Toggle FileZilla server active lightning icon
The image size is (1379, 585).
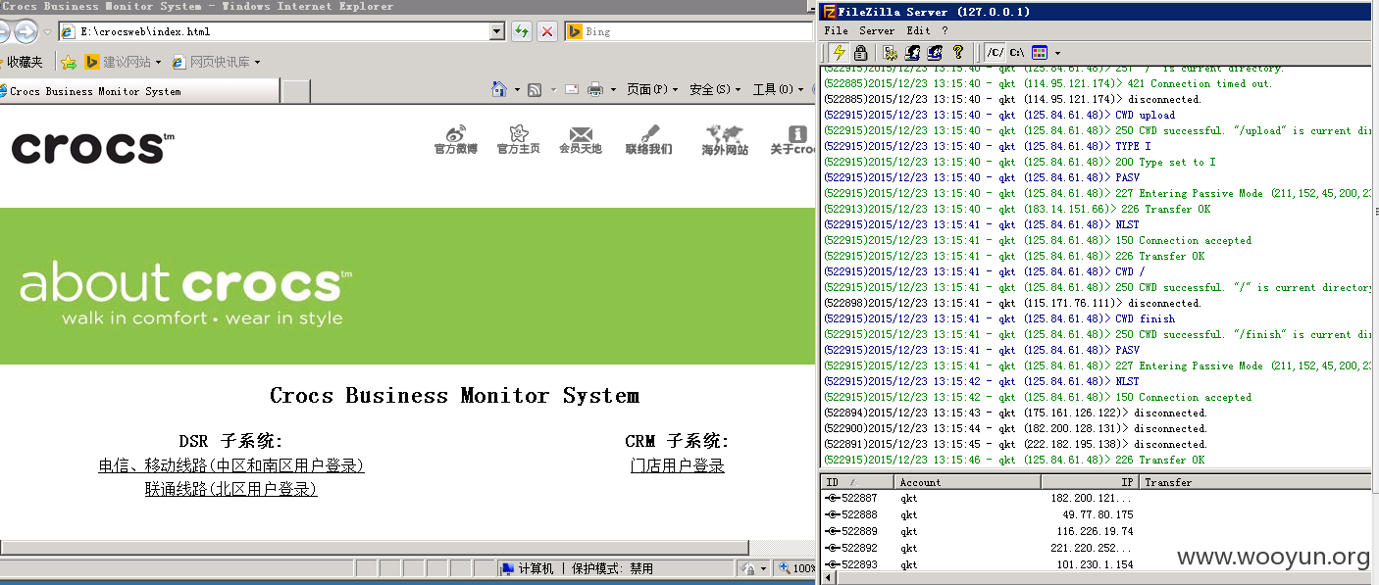tap(840, 52)
